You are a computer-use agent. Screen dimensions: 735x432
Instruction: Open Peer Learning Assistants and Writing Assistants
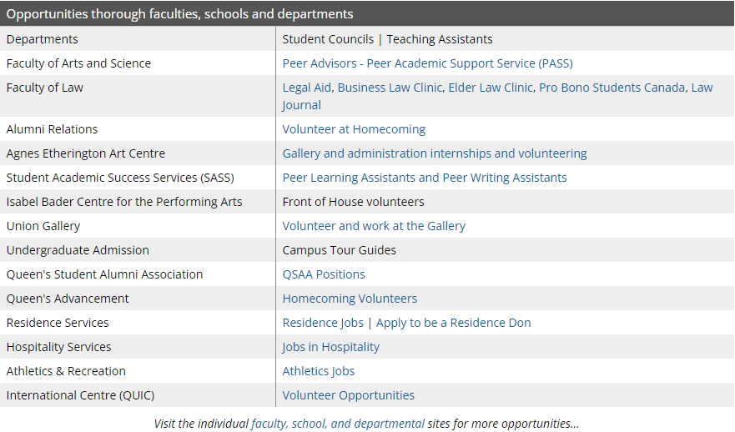click(424, 178)
